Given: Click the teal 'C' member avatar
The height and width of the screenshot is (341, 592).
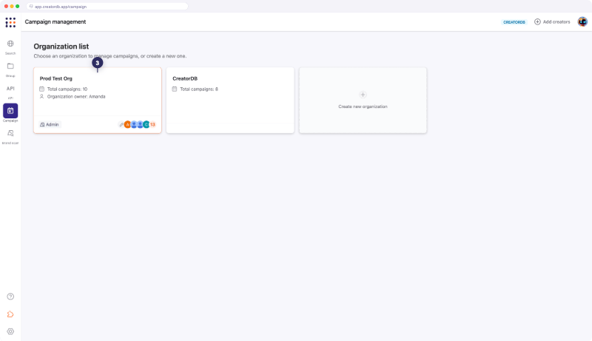Looking at the screenshot, I should (x=146, y=124).
